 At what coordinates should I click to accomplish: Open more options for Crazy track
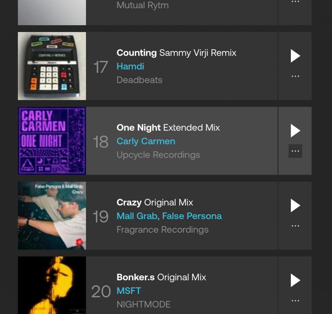tap(295, 226)
